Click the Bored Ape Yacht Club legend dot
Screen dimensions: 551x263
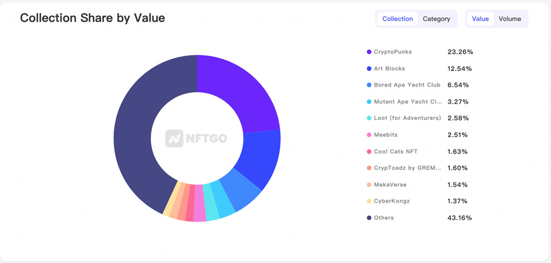[369, 85]
